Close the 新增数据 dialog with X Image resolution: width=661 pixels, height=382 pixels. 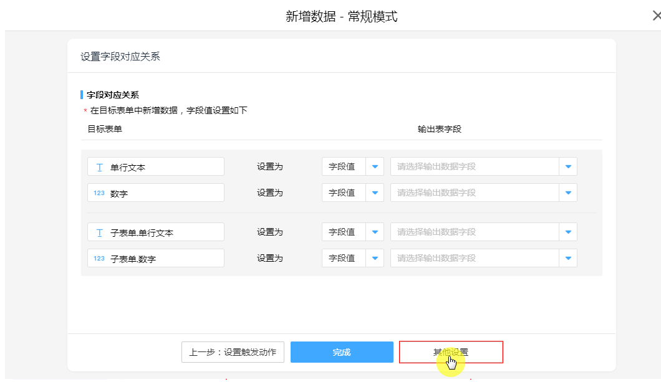coord(655,16)
